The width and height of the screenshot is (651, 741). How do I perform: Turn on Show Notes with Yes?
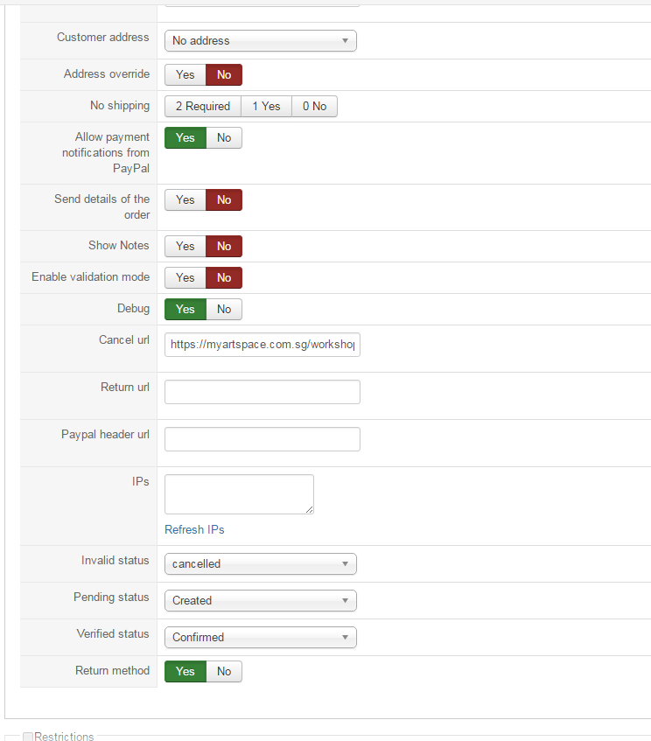(185, 247)
